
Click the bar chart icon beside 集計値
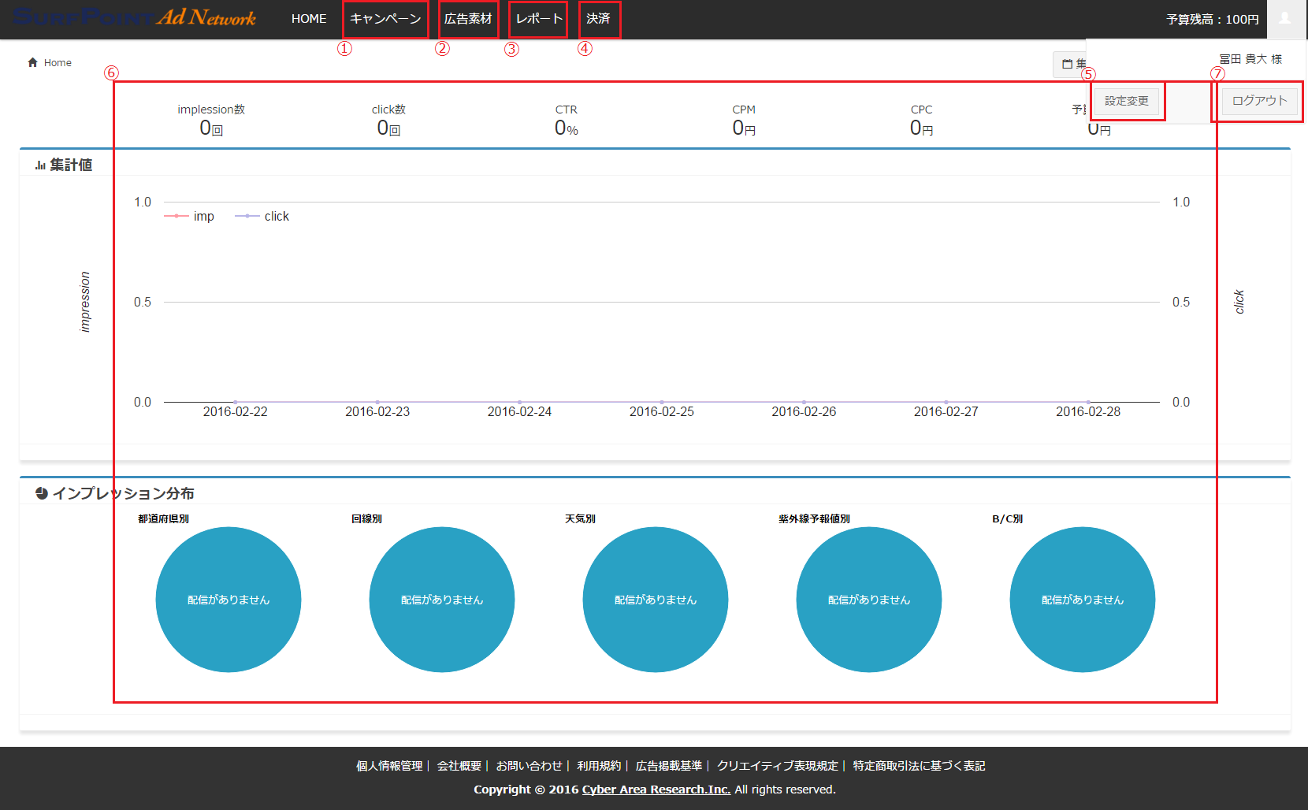[40, 165]
